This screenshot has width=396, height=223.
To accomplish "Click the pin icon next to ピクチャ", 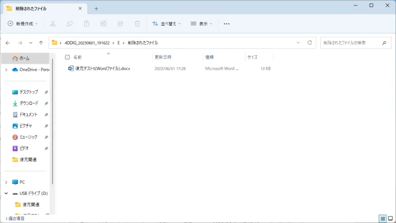I will point(46,126).
